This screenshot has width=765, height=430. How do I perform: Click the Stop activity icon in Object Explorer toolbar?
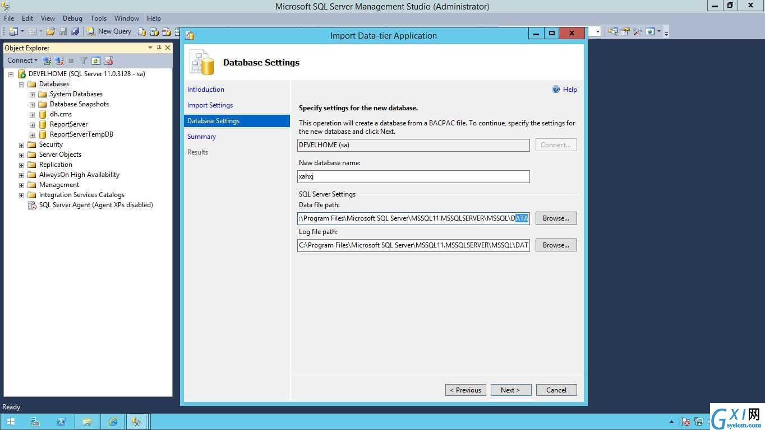(x=71, y=60)
